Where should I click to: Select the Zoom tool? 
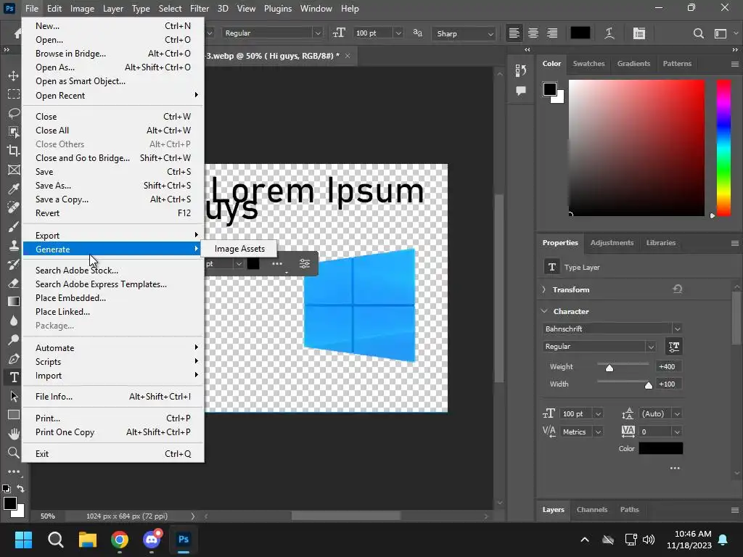pos(14,453)
